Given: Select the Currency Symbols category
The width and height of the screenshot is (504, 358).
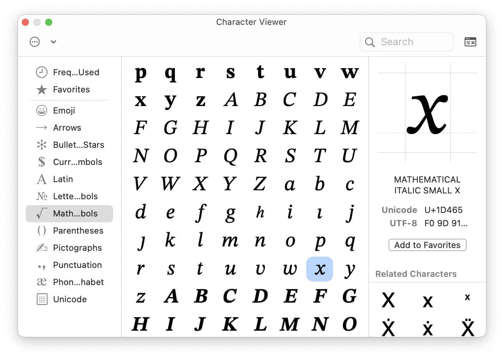Looking at the screenshot, I should click(x=77, y=162).
